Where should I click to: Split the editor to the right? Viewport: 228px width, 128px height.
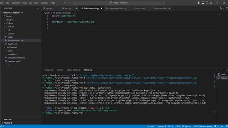point(227,8)
